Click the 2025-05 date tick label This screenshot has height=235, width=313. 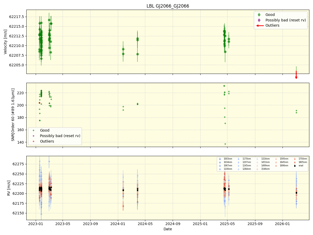(x=227, y=224)
